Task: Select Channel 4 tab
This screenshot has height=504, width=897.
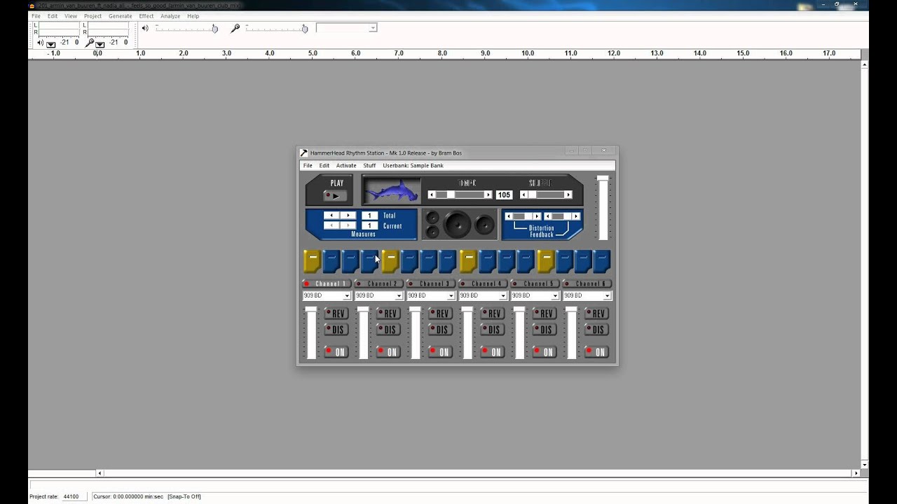Action: [x=483, y=283]
